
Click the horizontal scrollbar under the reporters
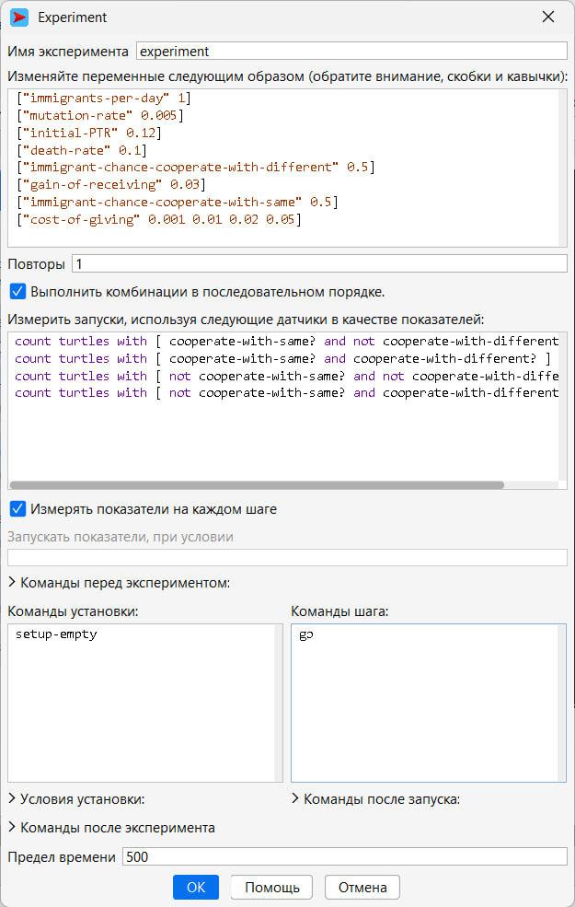[257, 485]
